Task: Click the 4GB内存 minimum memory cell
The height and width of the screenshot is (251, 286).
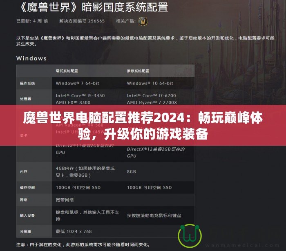Action: (85, 172)
